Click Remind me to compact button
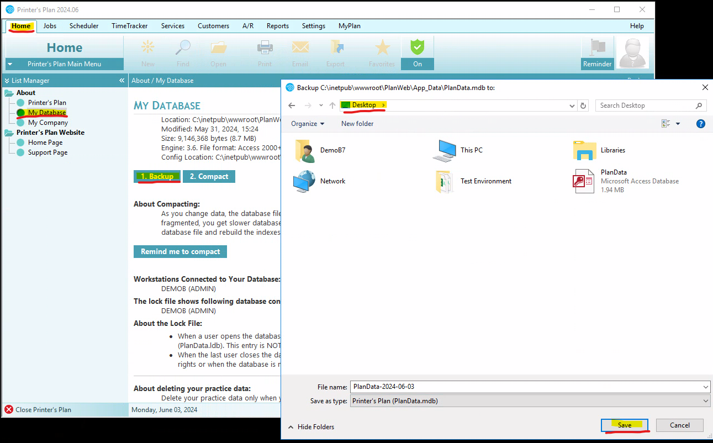 [x=180, y=251]
